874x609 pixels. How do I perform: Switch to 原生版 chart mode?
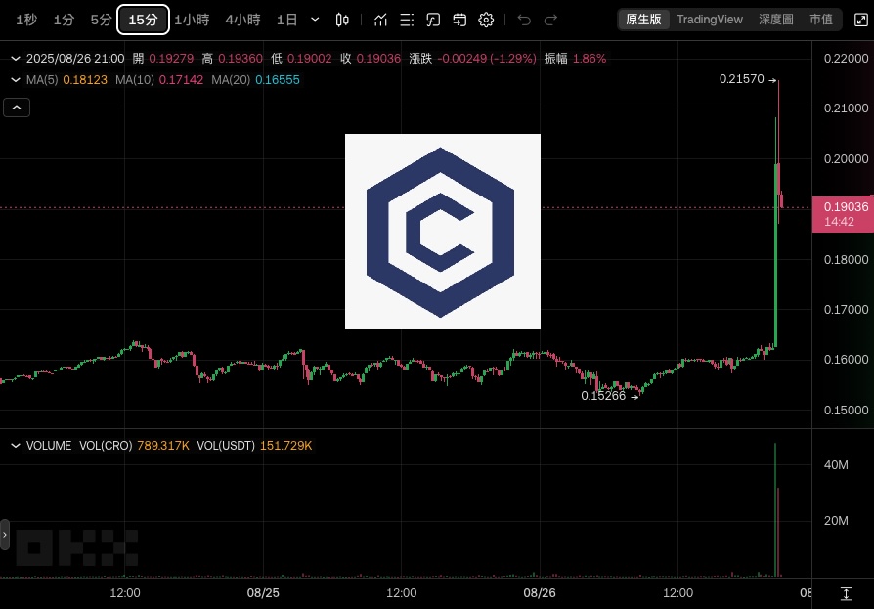coord(643,20)
